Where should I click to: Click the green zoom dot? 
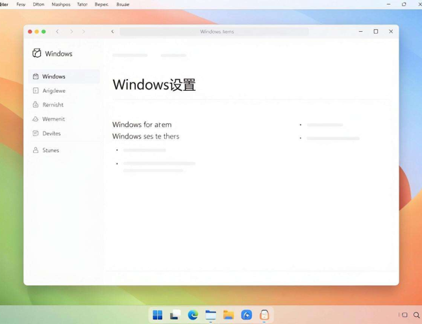point(43,32)
